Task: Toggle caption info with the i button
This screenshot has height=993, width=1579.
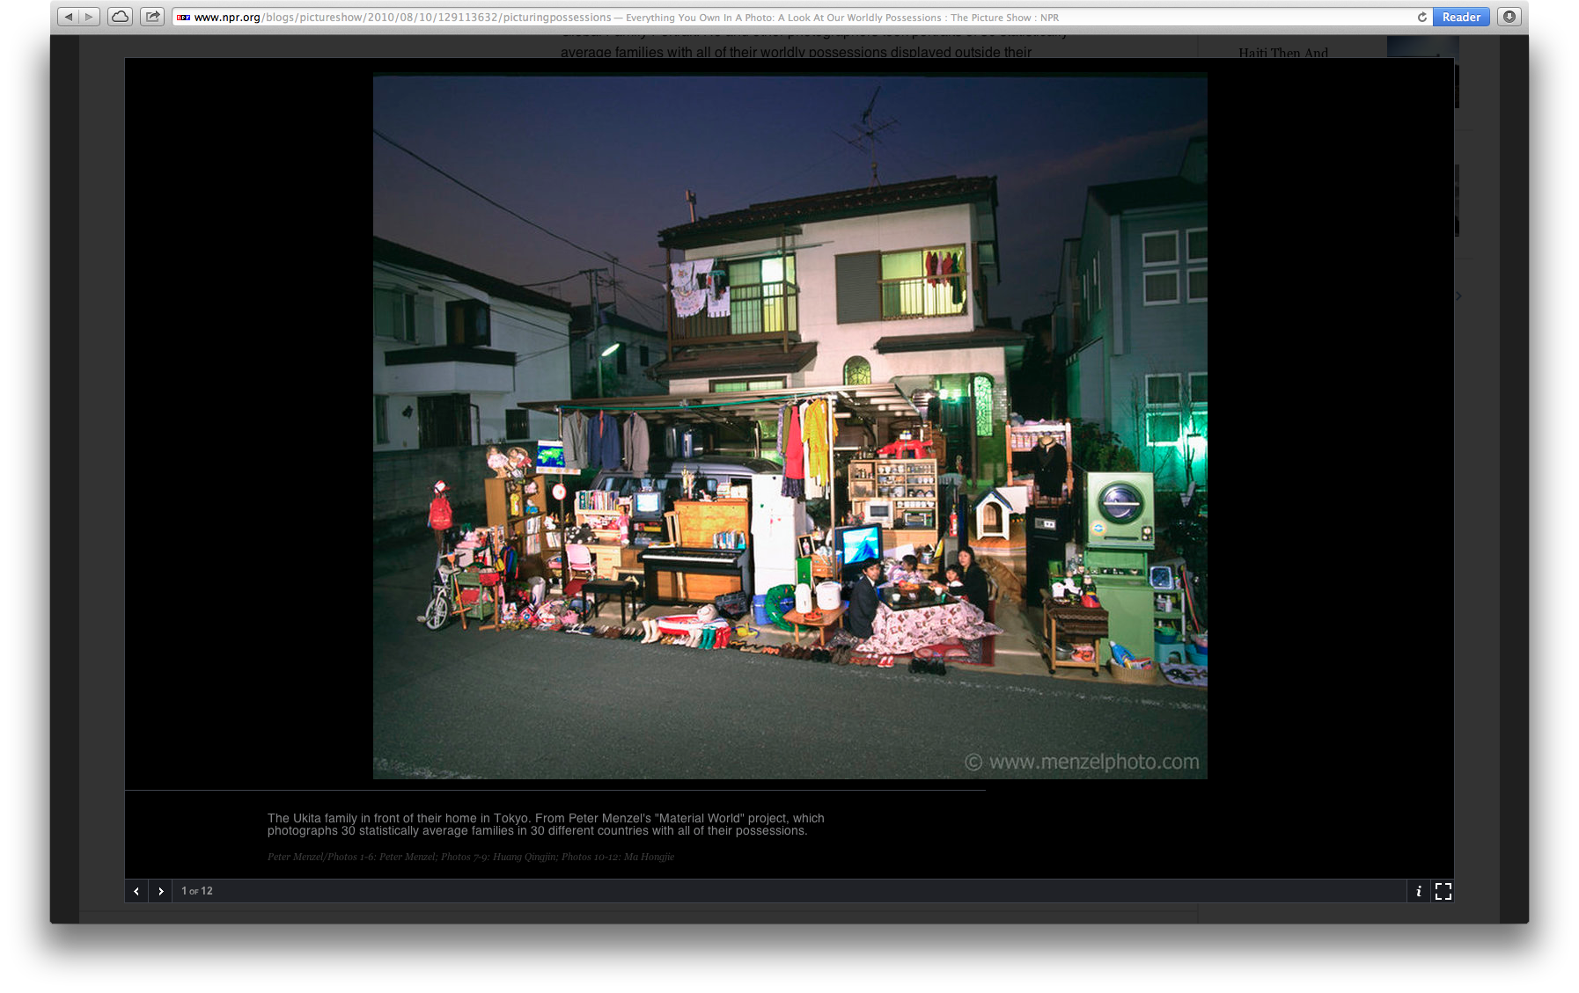Action: pyautogui.click(x=1418, y=891)
